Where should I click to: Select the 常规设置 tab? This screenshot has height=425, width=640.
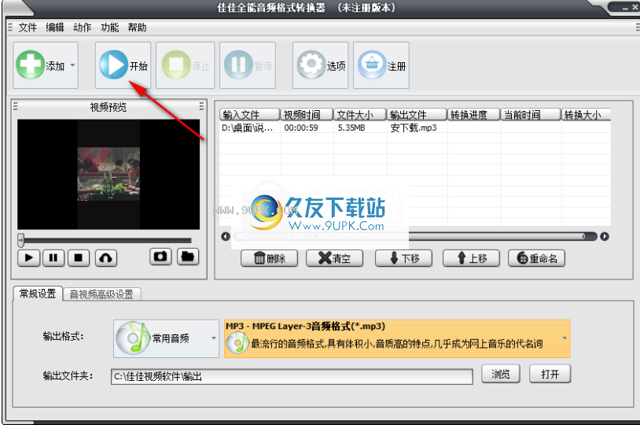pyautogui.click(x=38, y=294)
